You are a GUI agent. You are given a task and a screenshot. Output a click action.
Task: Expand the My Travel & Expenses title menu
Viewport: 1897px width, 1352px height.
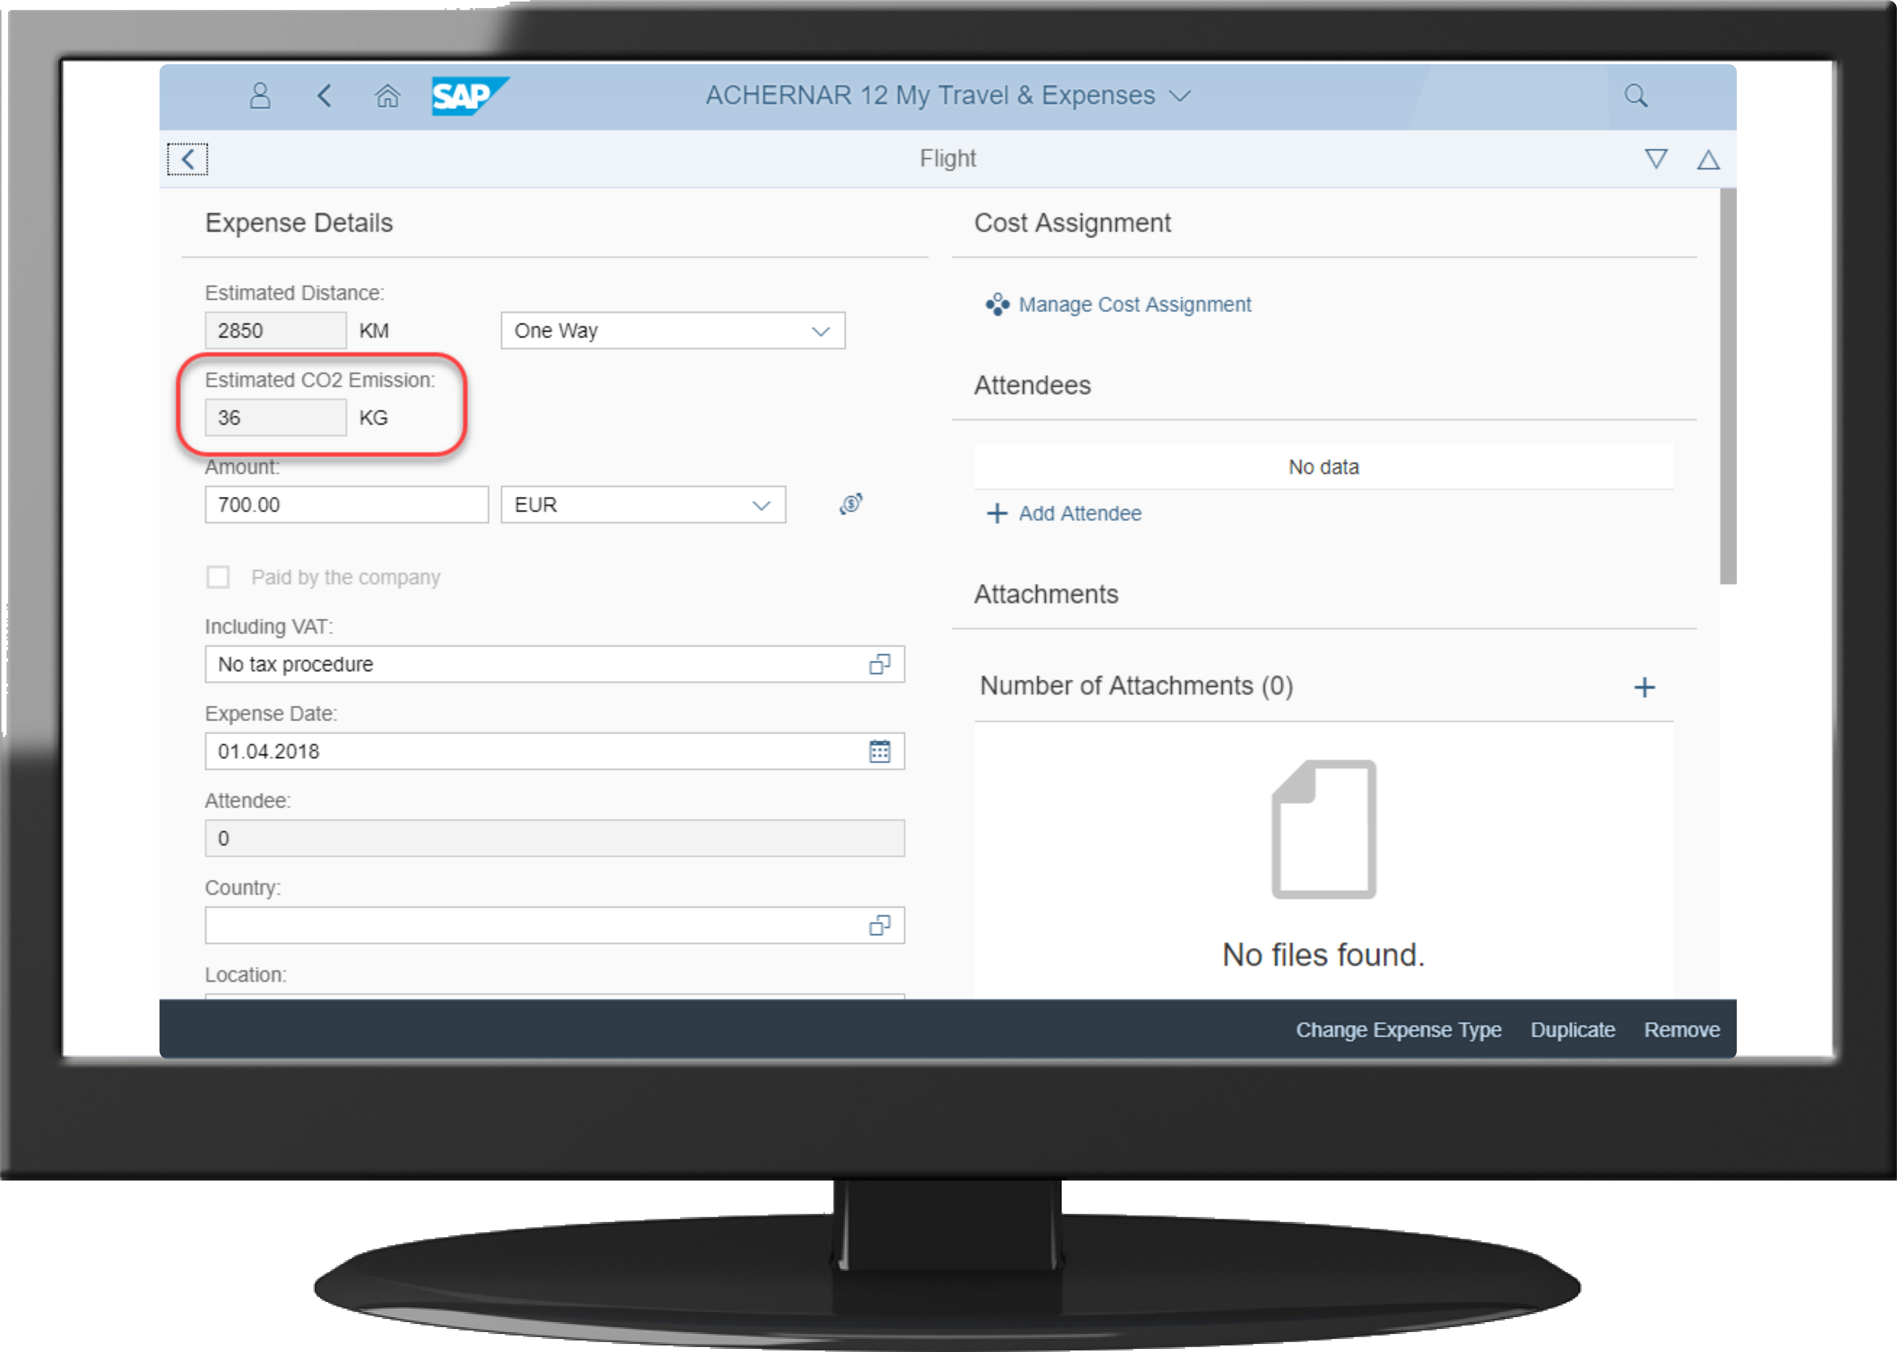(1180, 96)
